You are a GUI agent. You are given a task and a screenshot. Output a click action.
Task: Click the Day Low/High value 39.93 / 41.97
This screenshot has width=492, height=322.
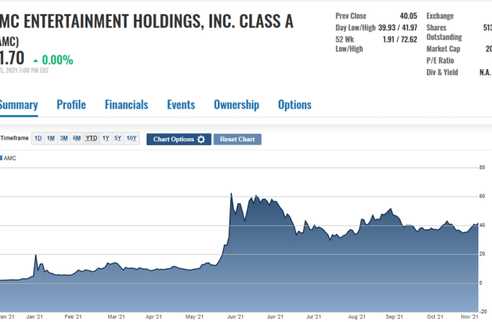[398, 28]
